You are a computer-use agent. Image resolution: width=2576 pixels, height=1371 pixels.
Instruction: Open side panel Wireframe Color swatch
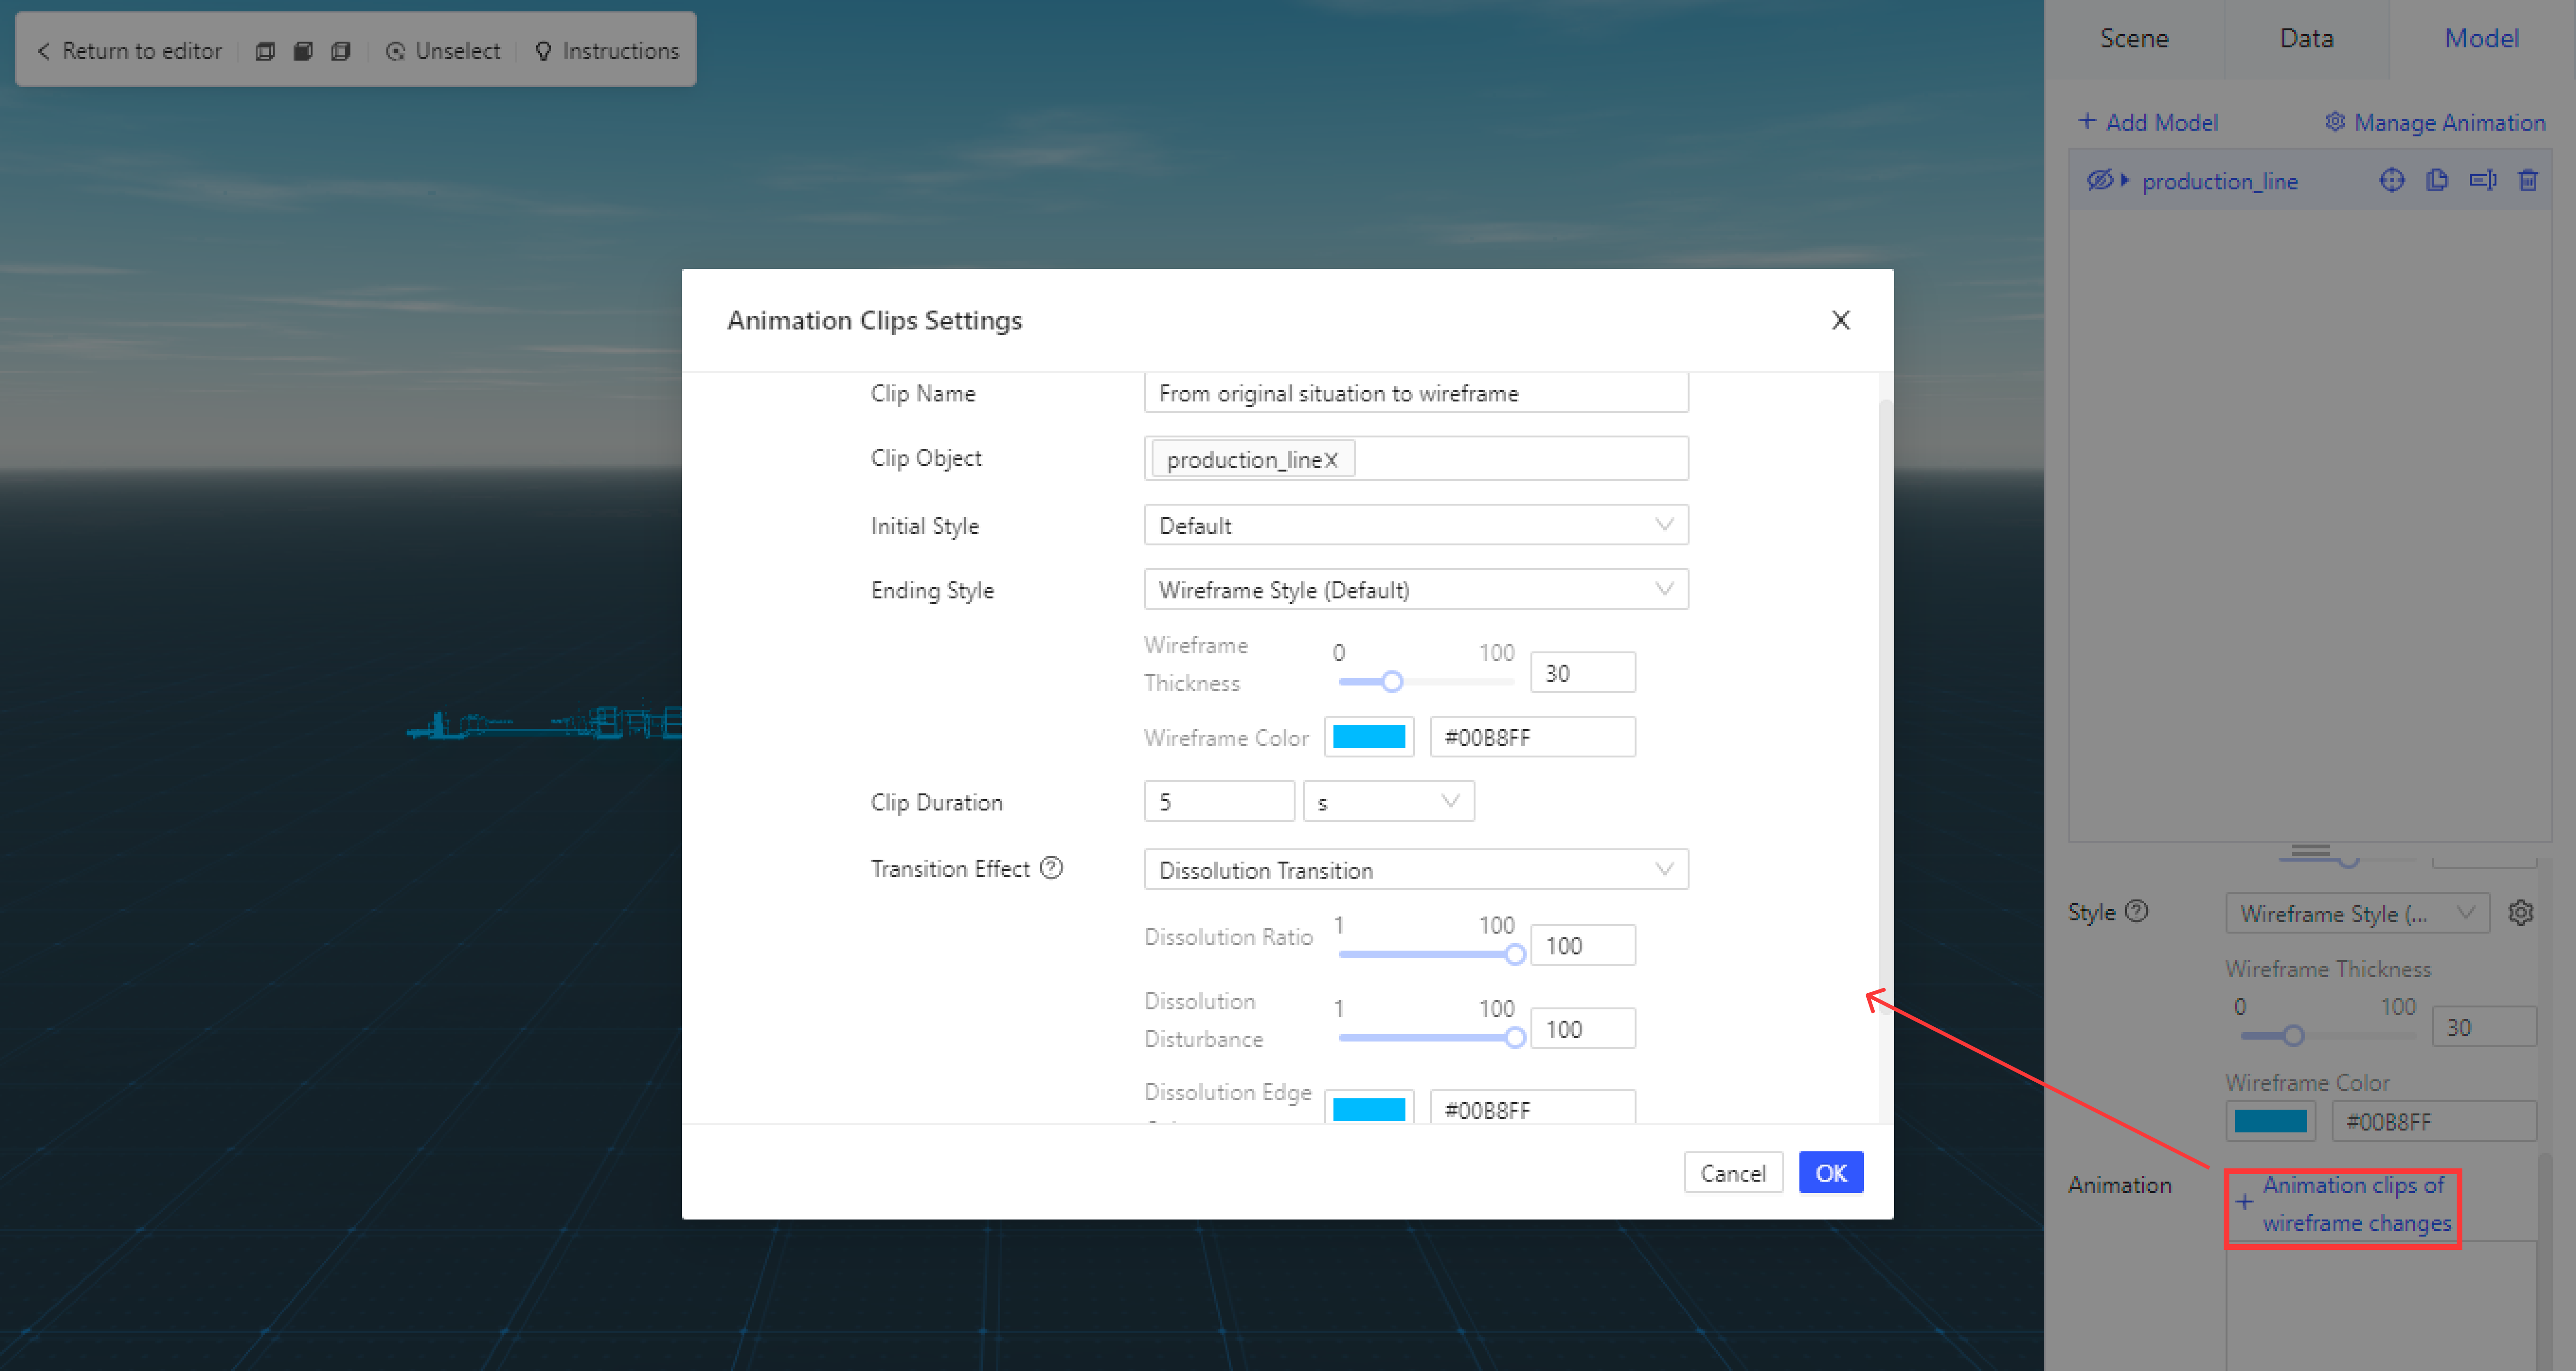2270,1121
